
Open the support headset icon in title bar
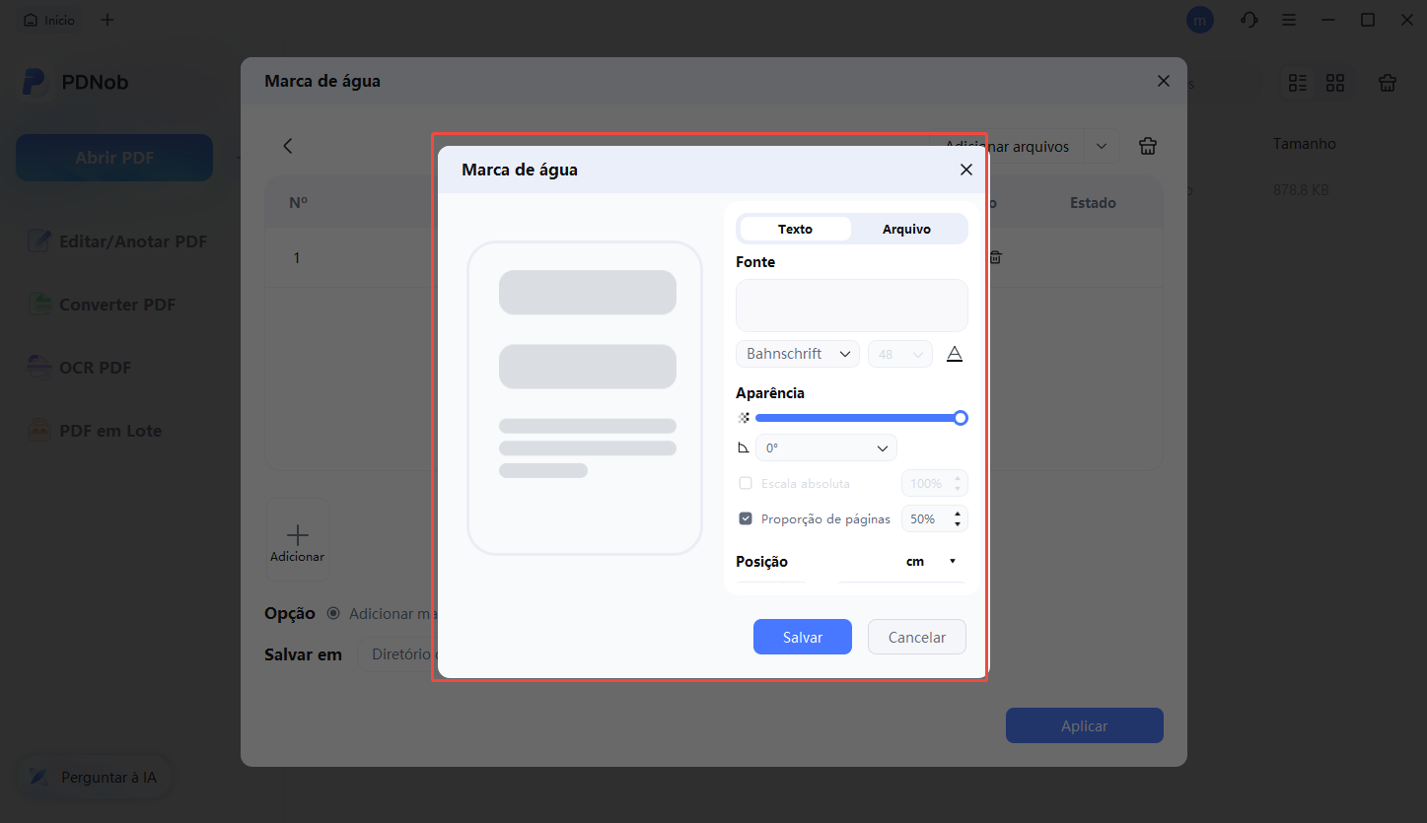click(x=1249, y=20)
